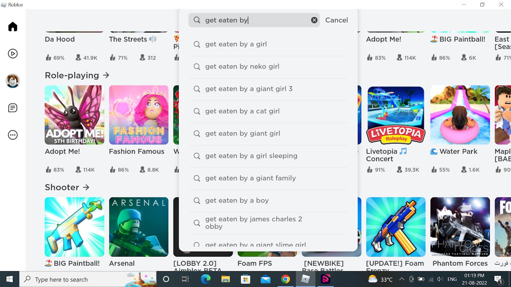Click the 'Arsenal' title text
The height and width of the screenshot is (287, 511).
122,263
